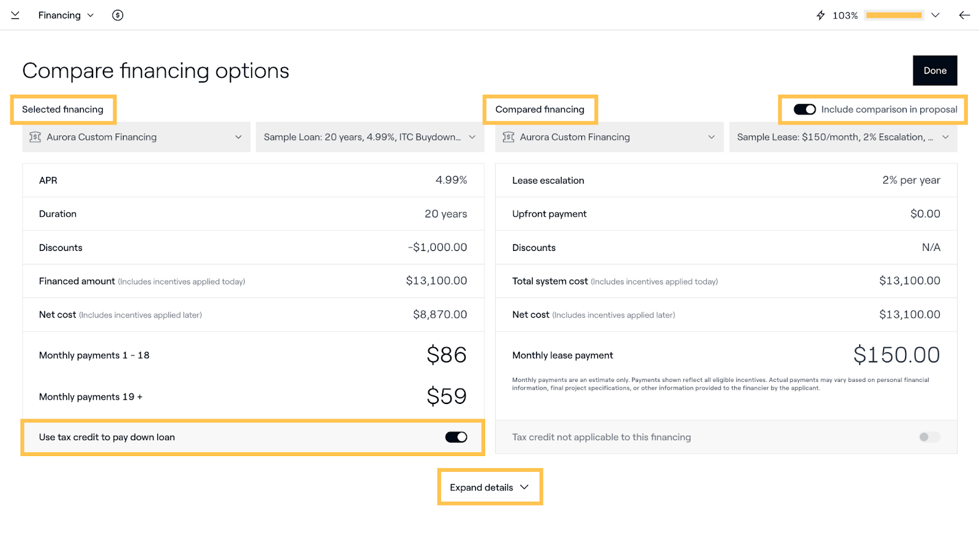Click the financier icon in Selected financing dropdown
The height and width of the screenshot is (535, 979).
35,137
